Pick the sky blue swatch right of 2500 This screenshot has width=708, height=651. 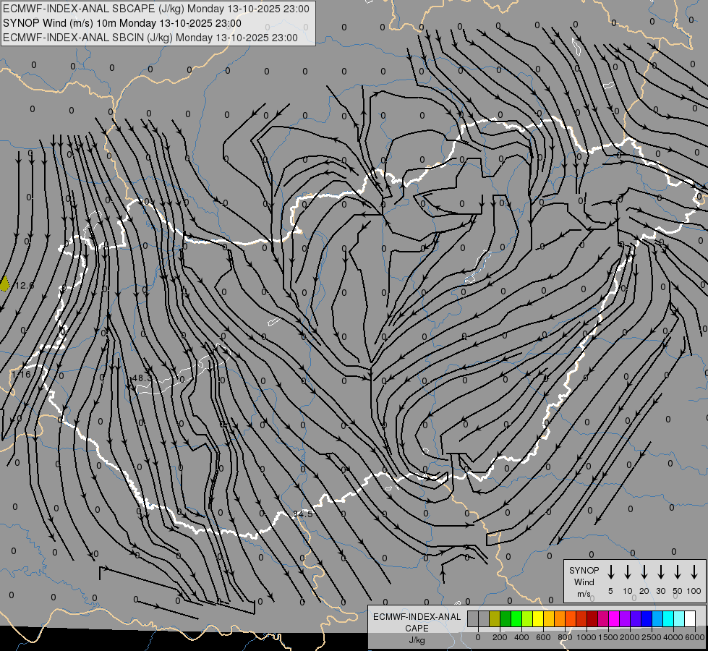point(657,618)
